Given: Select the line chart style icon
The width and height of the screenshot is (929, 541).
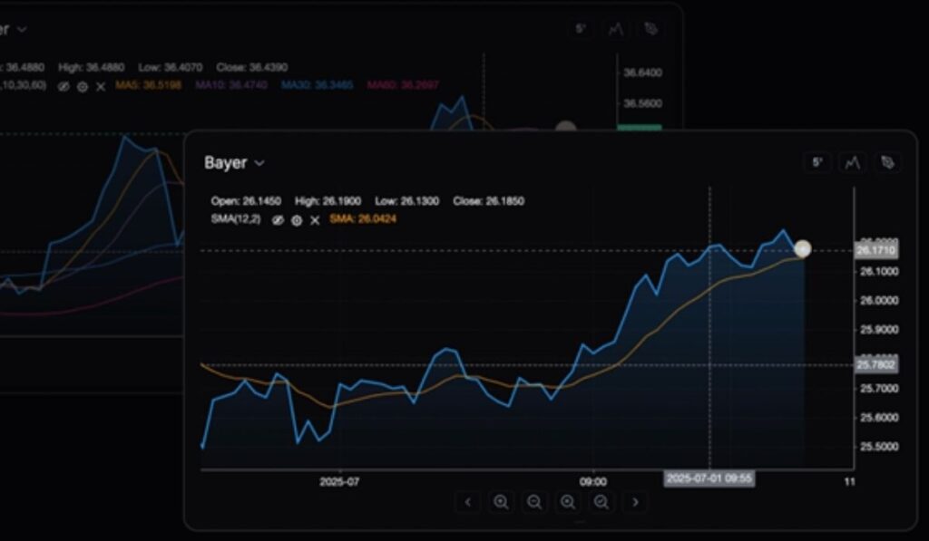Looking at the screenshot, I should (x=852, y=163).
